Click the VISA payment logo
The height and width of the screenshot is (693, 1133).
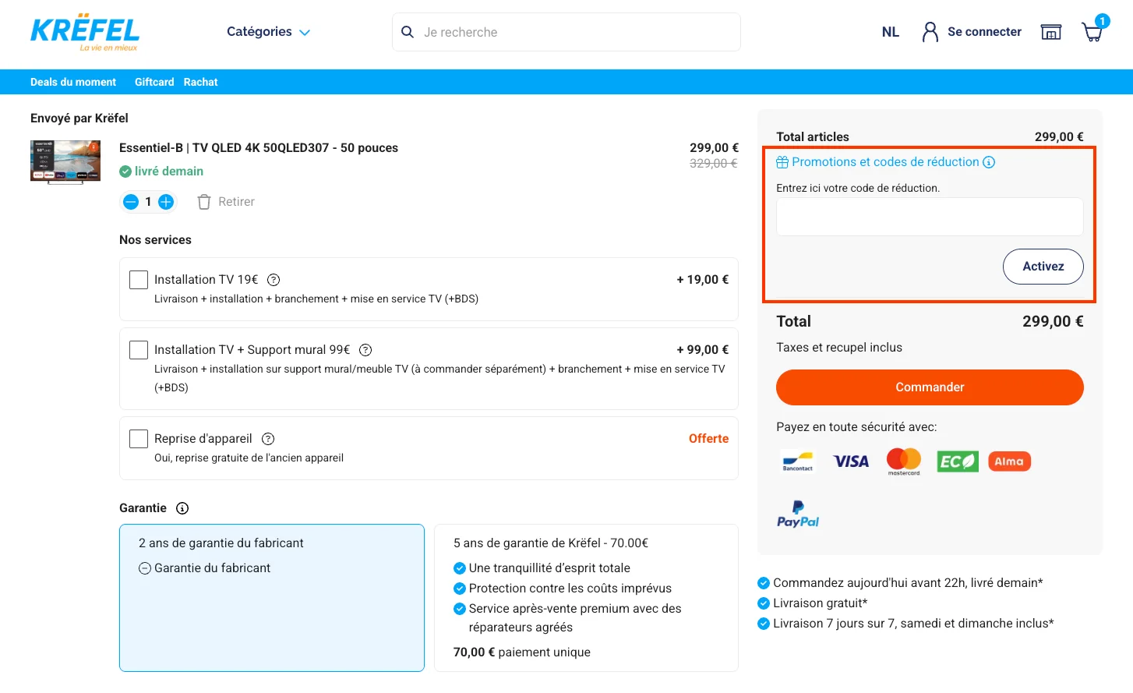[851, 461]
